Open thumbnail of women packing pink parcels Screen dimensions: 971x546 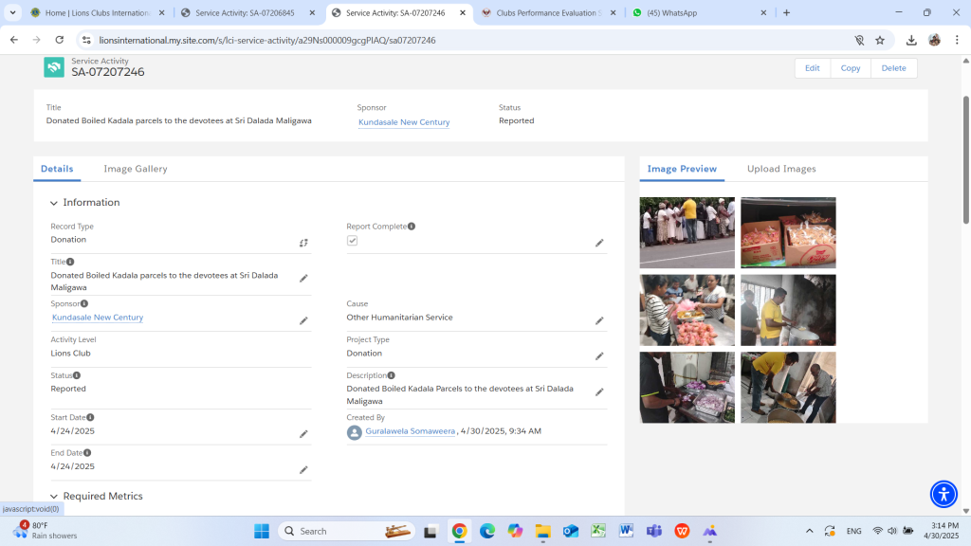tap(687, 310)
